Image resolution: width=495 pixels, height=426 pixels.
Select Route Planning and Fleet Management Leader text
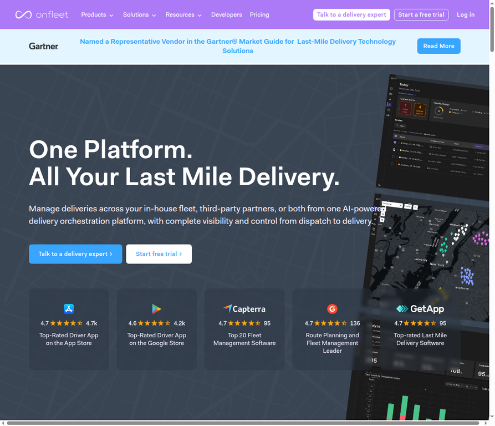click(x=332, y=343)
